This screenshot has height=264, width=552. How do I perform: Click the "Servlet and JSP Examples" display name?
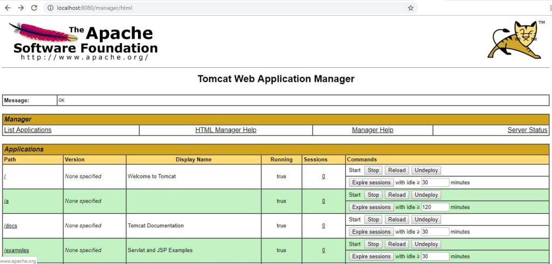160,251
